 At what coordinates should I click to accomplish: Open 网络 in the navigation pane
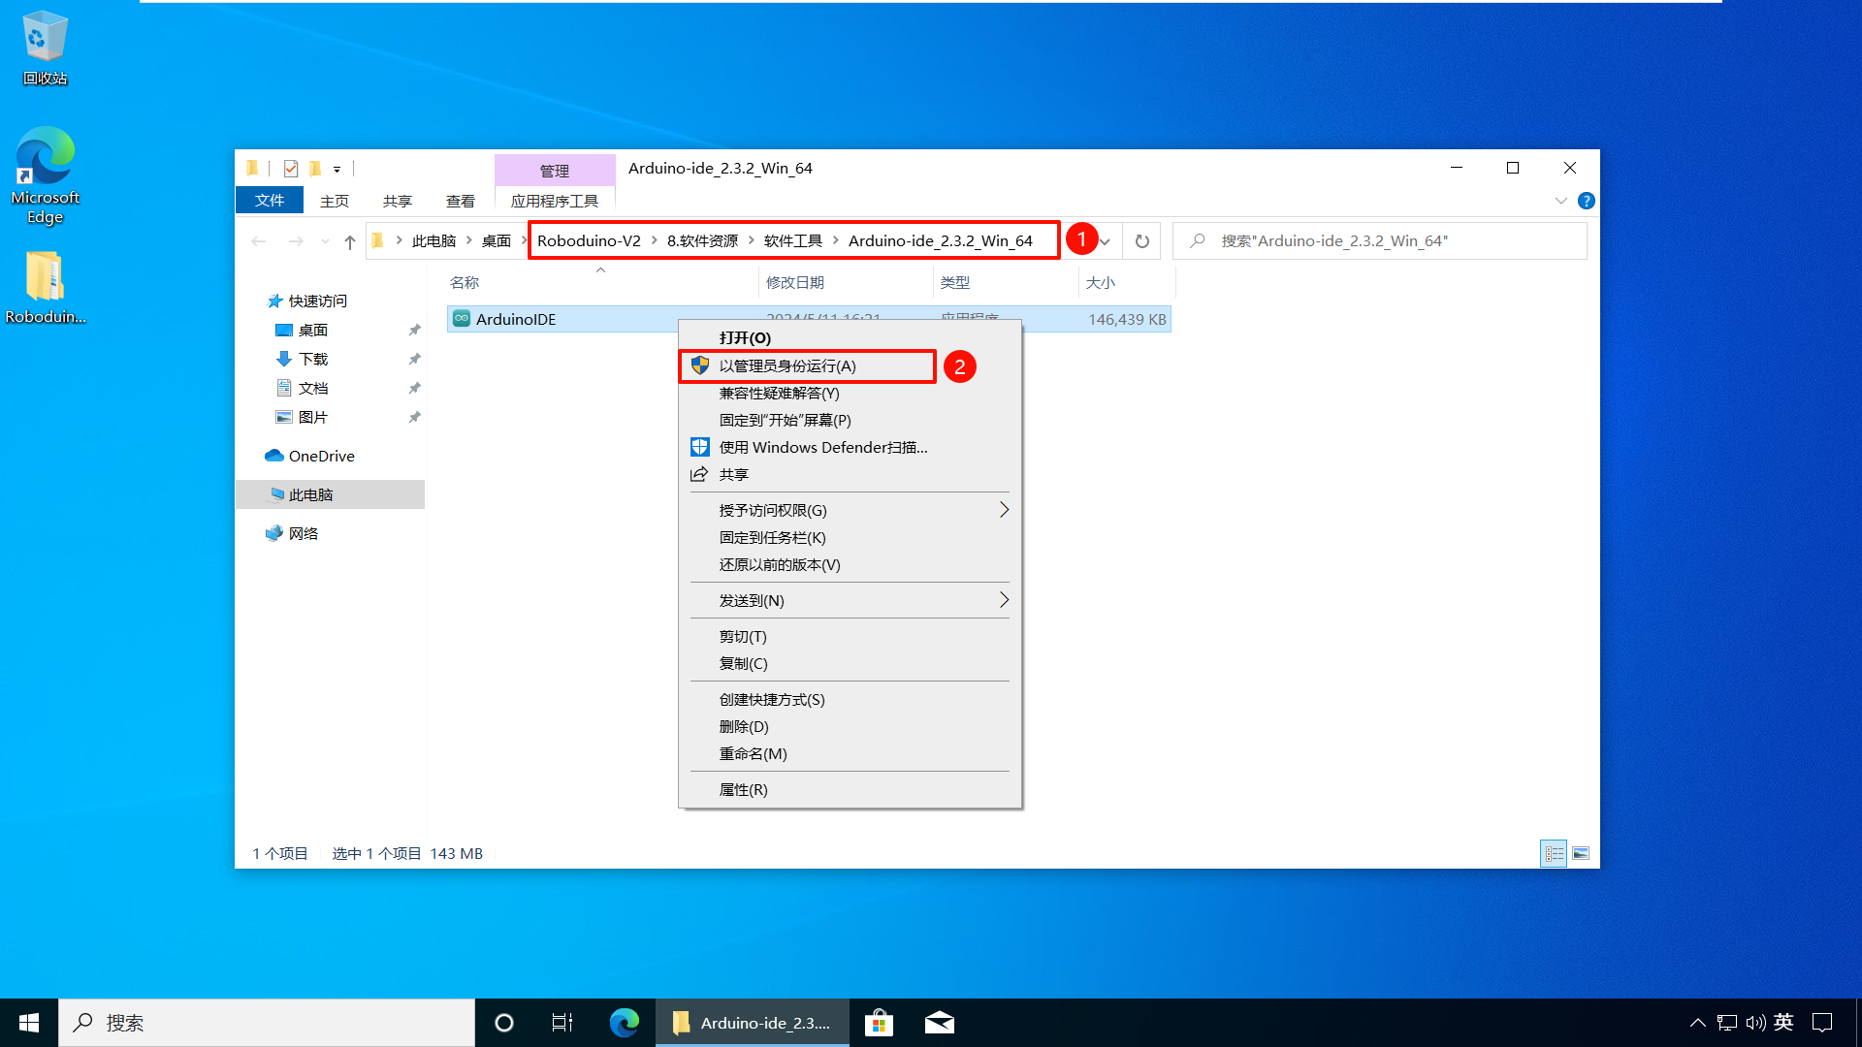click(x=304, y=534)
